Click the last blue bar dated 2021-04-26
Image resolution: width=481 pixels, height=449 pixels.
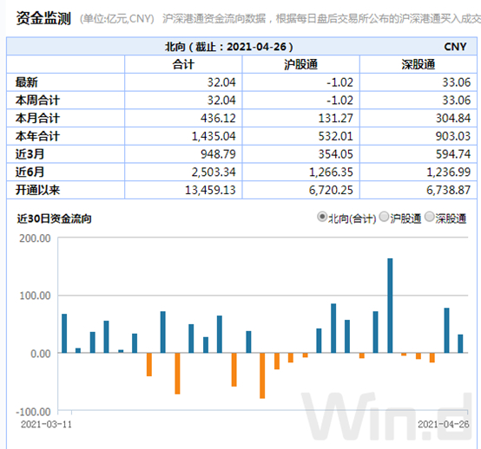(x=460, y=343)
